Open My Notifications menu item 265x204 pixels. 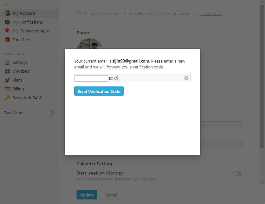pos(27,22)
